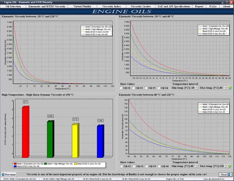Open the Oil Selection tab

13,6
